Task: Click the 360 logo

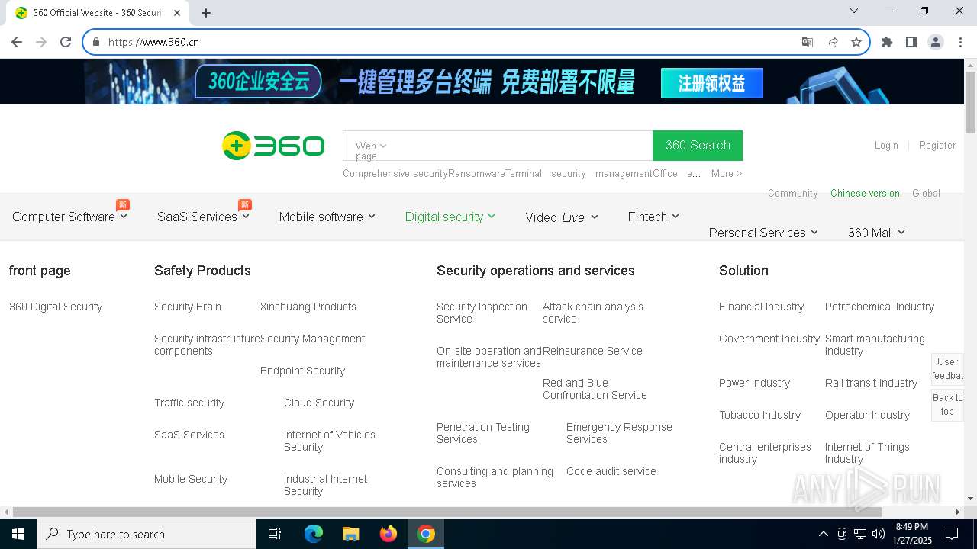Action: point(273,145)
